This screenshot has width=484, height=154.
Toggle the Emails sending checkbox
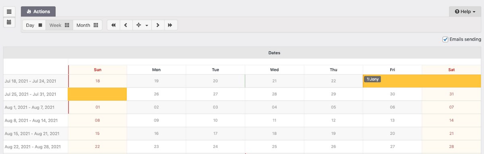pos(445,39)
